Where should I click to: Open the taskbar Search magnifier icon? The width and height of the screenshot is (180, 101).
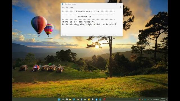(63, 99)
